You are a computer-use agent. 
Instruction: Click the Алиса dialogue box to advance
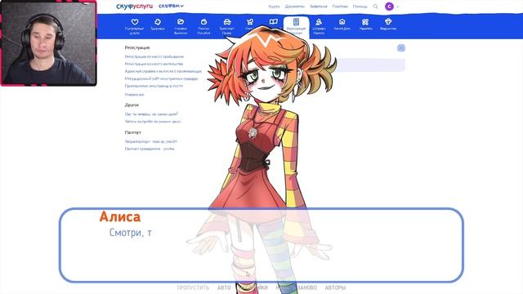click(261, 245)
